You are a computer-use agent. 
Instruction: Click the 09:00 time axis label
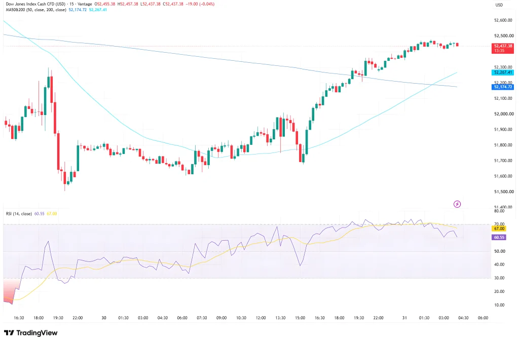pos(221,318)
